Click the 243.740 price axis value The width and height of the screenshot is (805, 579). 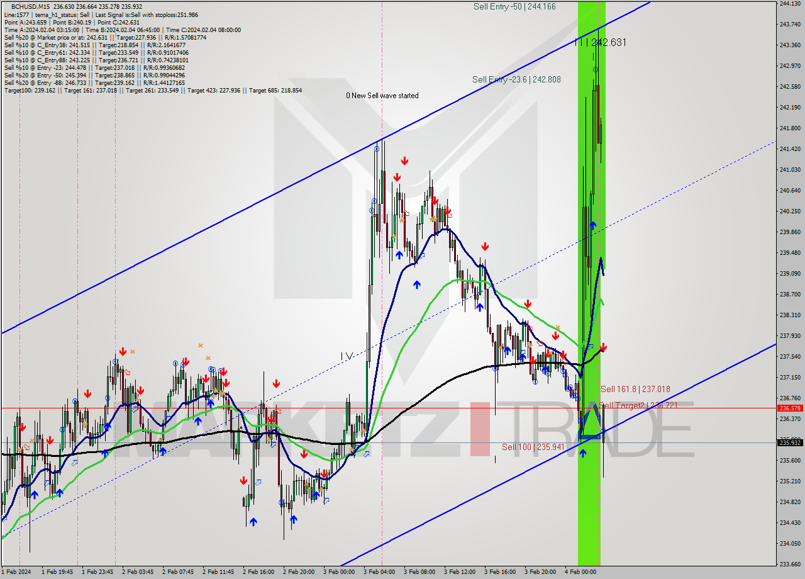pos(790,24)
